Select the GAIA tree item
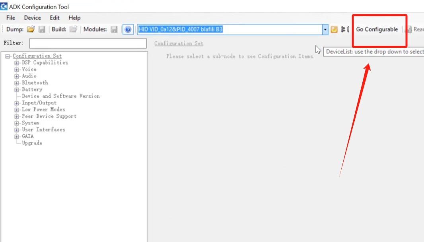Image resolution: width=424 pixels, height=242 pixels. 28,136
